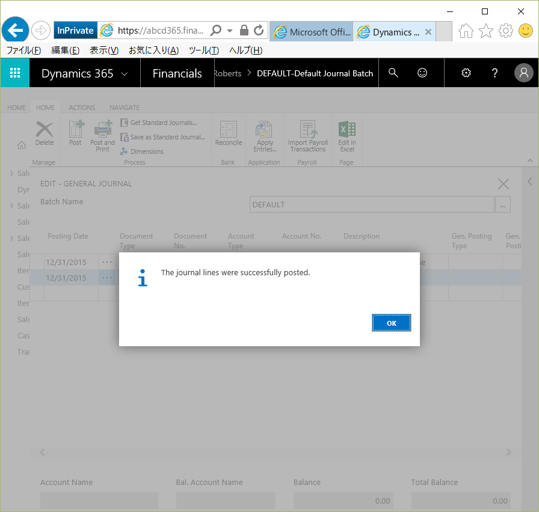Switch to the NAVIGATE ribbon tab
Screen dimensions: 539x512
tap(125, 108)
